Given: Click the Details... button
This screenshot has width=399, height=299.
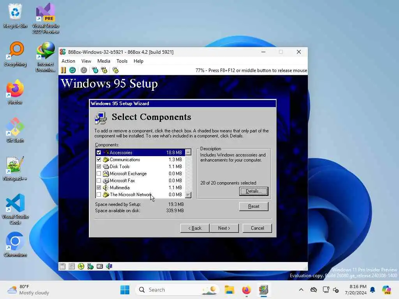Looking at the screenshot, I should (253, 191).
